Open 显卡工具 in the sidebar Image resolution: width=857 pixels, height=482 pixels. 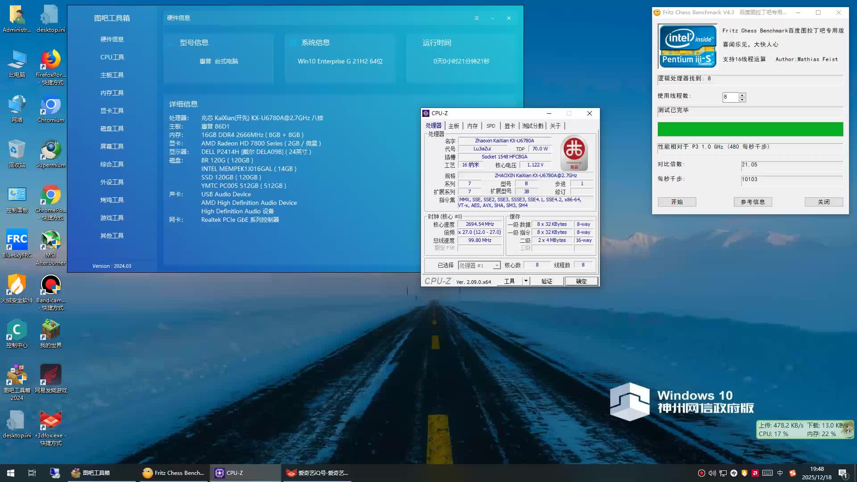point(112,111)
